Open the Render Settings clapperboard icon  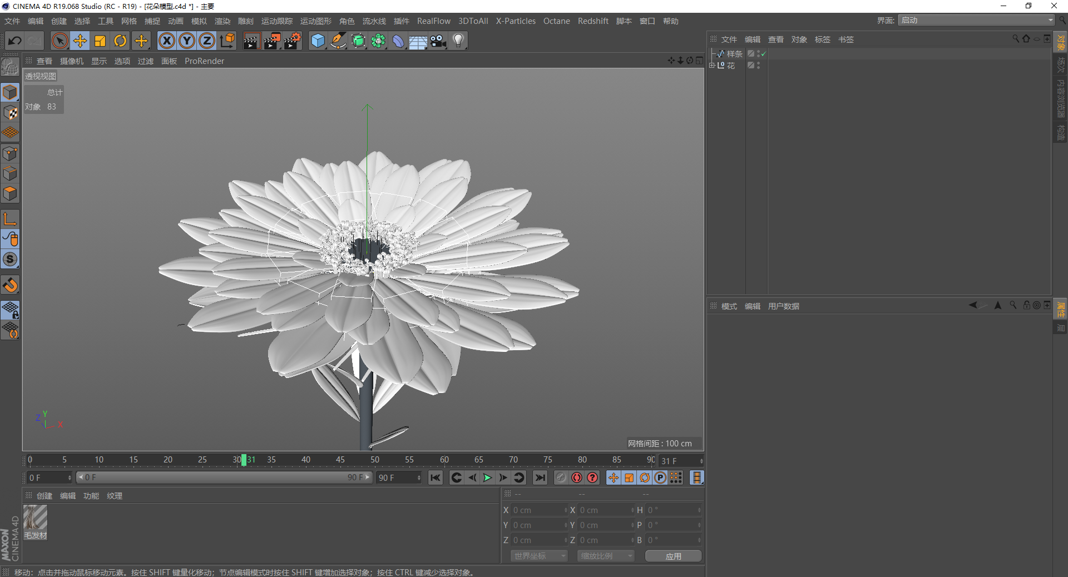(292, 41)
